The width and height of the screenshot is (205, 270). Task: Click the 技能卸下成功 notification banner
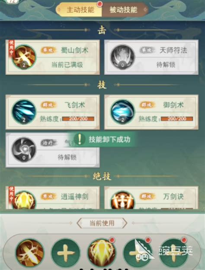(x=102, y=140)
